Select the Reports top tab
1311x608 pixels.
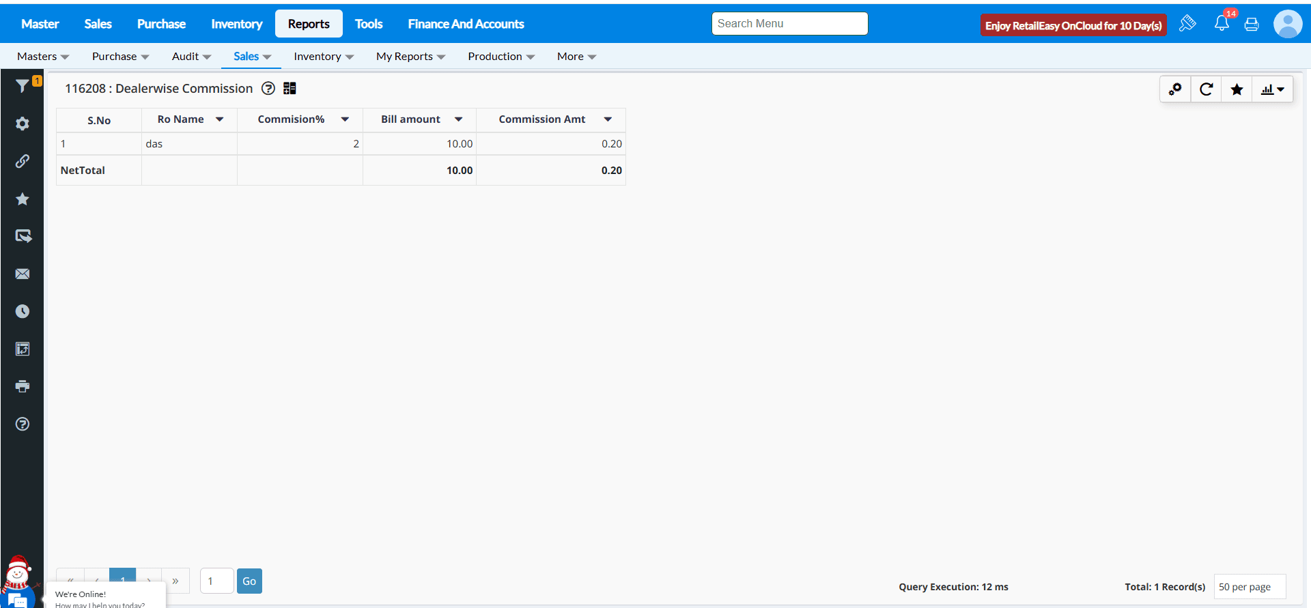pyautogui.click(x=309, y=24)
